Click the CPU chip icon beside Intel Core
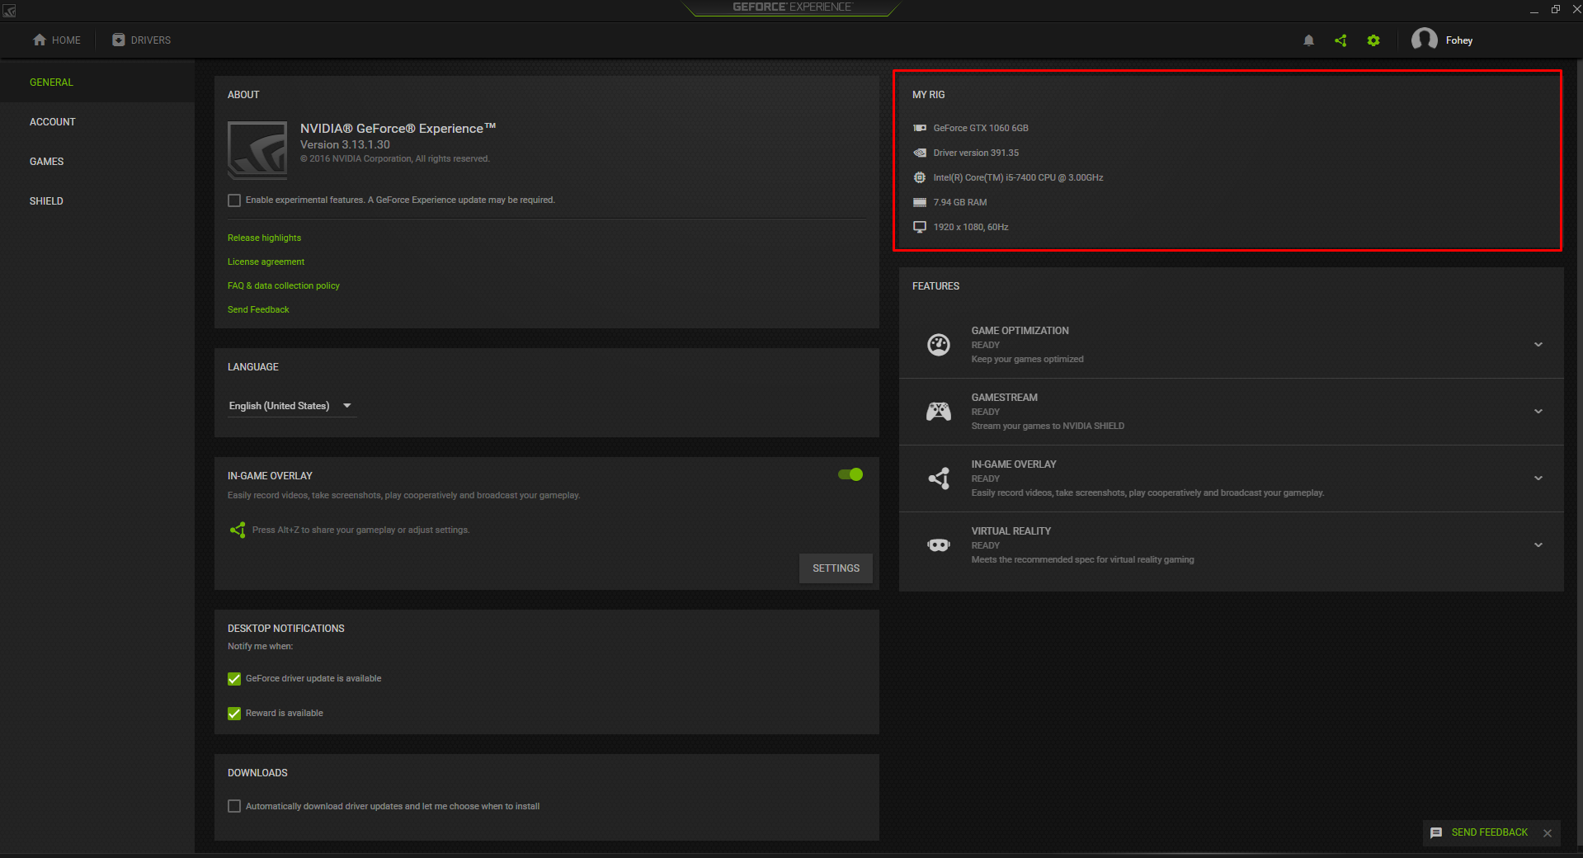1583x858 pixels. 920,177
